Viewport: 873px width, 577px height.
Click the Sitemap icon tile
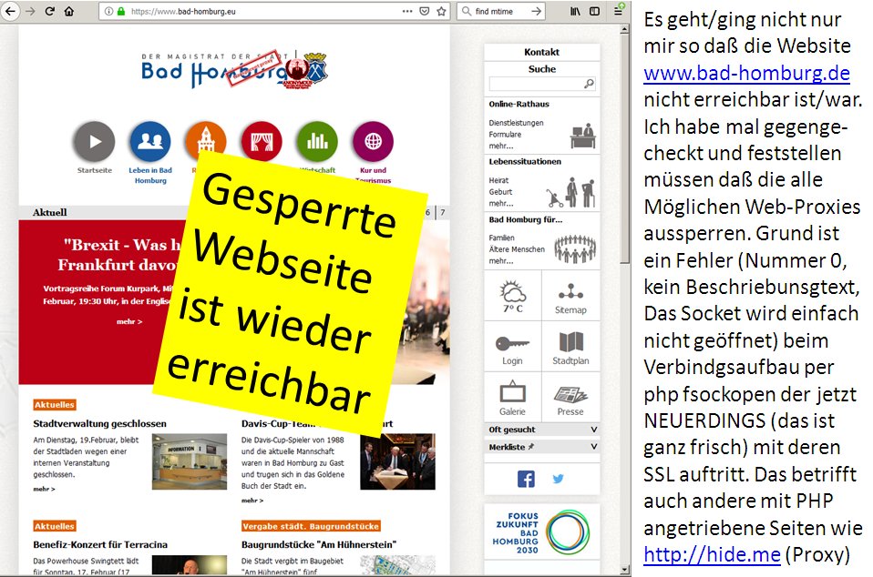pos(570,295)
